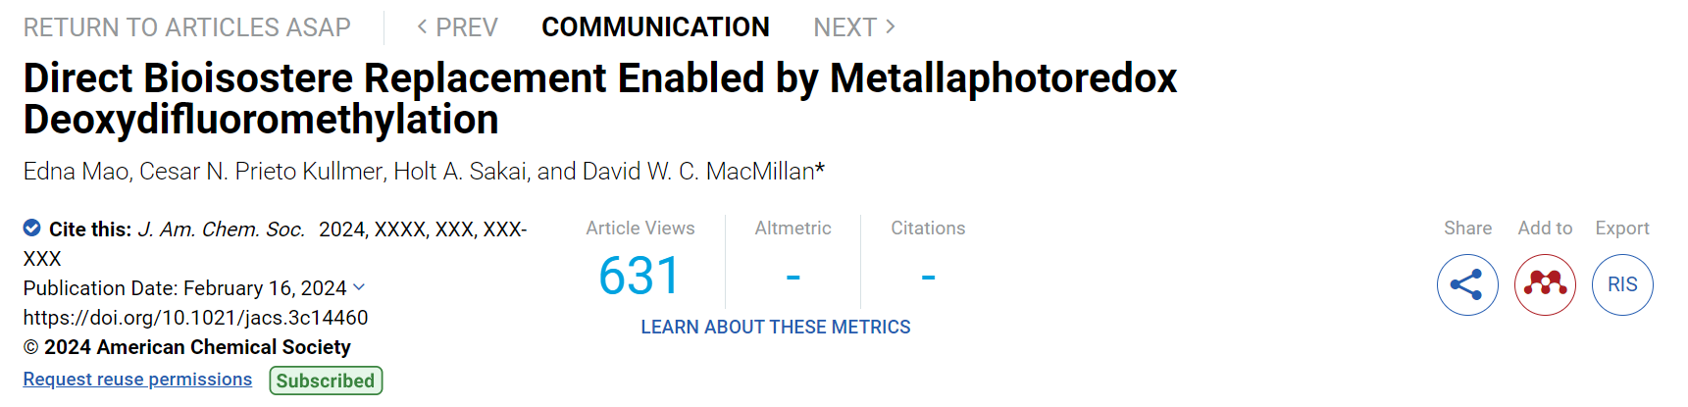The width and height of the screenshot is (1688, 407).
Task: Open author Cesar N. Prieto Kullmer
Action: [261, 172]
